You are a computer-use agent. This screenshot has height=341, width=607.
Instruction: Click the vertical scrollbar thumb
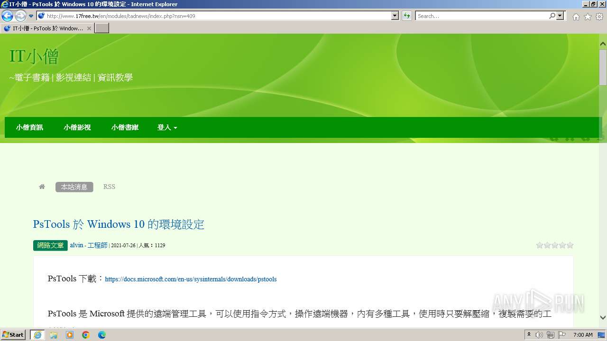click(x=603, y=67)
